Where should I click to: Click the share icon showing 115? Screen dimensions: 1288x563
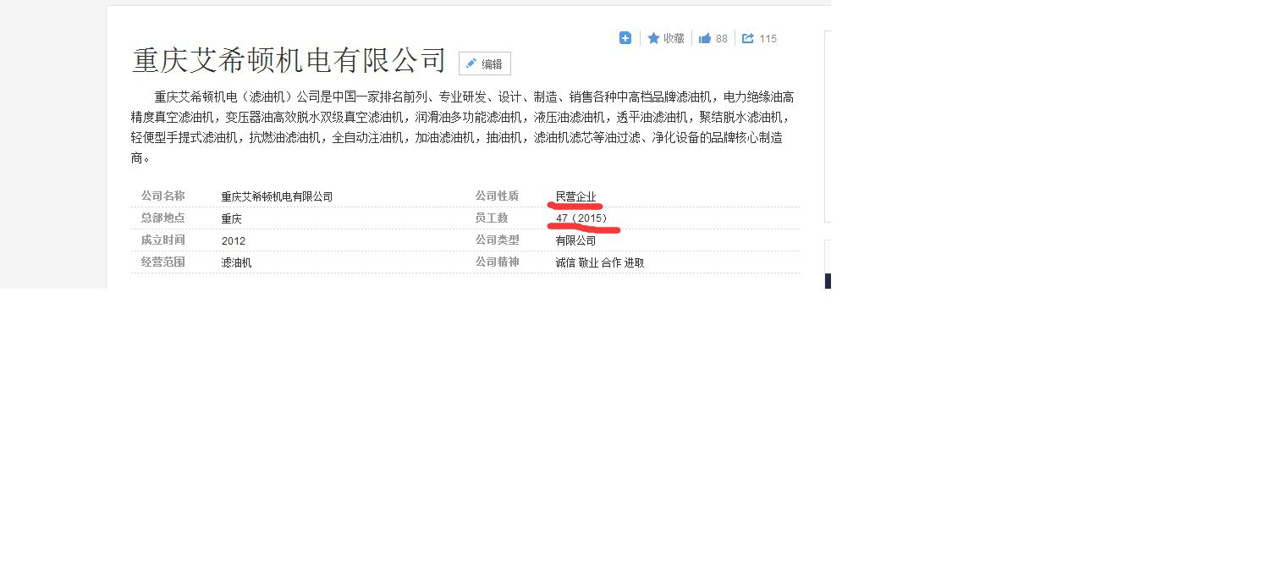(759, 38)
